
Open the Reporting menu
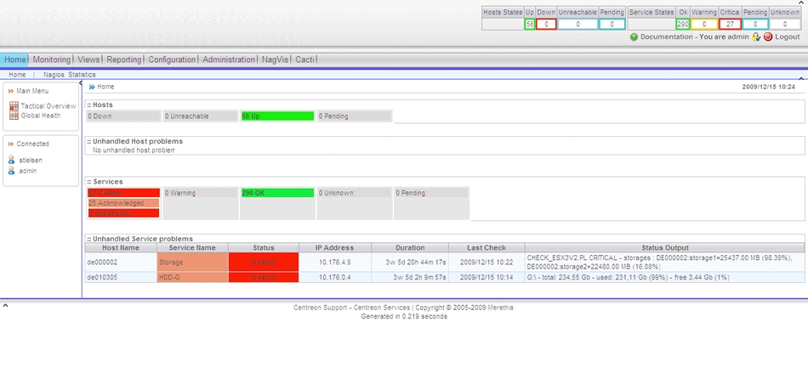coord(123,59)
